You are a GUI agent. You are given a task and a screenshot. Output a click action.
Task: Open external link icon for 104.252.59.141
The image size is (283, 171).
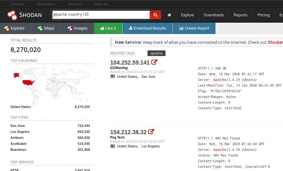tap(154, 62)
